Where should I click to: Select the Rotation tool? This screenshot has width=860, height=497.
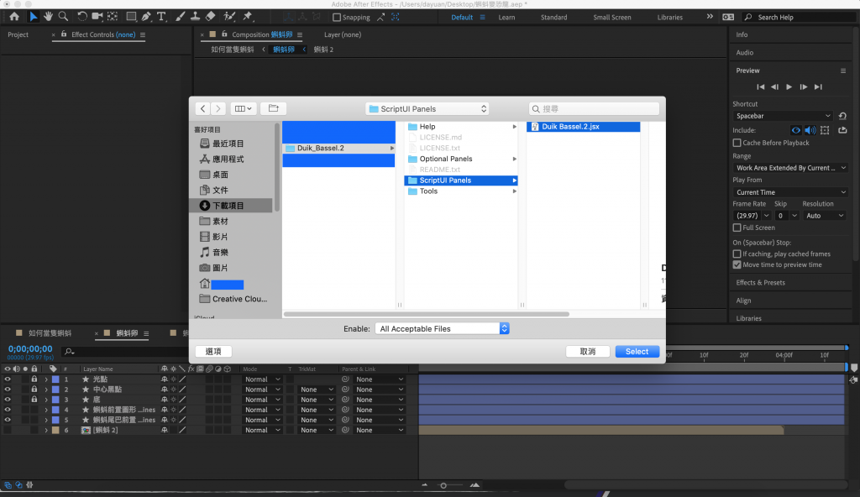[81, 17]
